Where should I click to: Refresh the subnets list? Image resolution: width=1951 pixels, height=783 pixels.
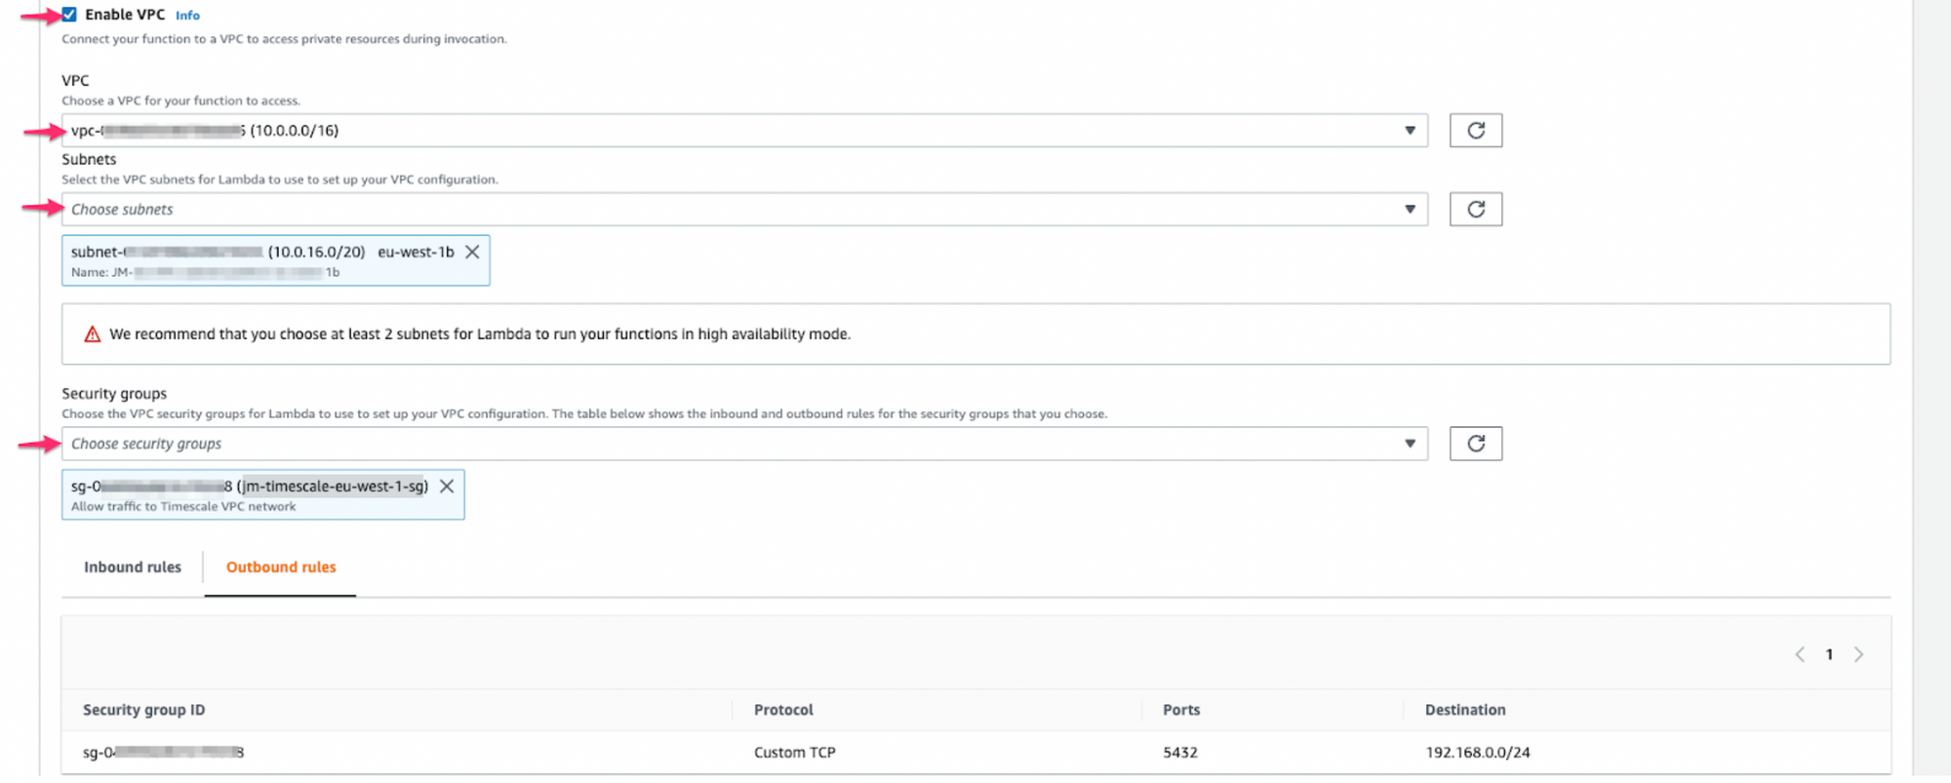click(x=1475, y=210)
